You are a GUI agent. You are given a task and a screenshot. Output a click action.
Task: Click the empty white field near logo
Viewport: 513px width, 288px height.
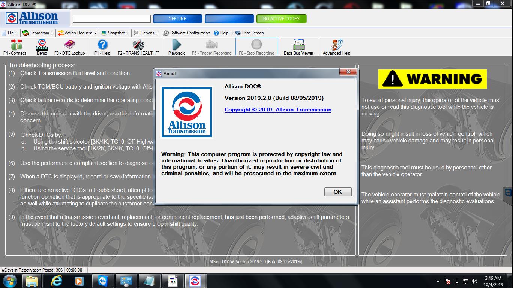click(x=111, y=18)
